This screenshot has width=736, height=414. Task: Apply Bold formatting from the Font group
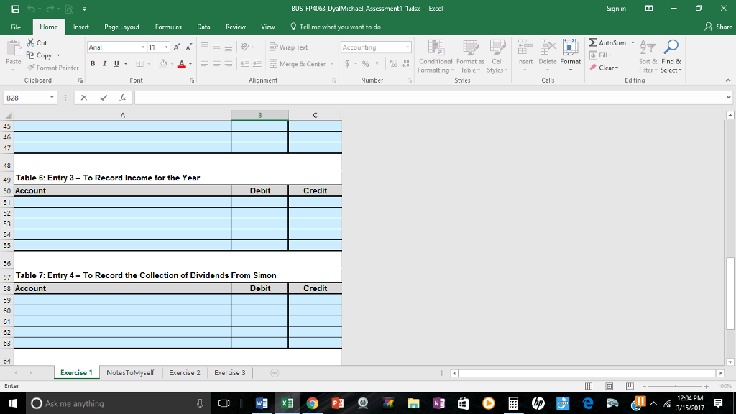click(x=93, y=63)
